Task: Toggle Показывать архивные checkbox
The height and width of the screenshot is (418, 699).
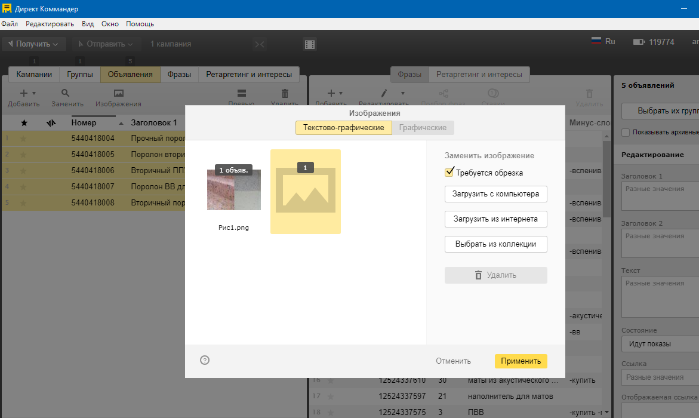Action: coord(626,132)
